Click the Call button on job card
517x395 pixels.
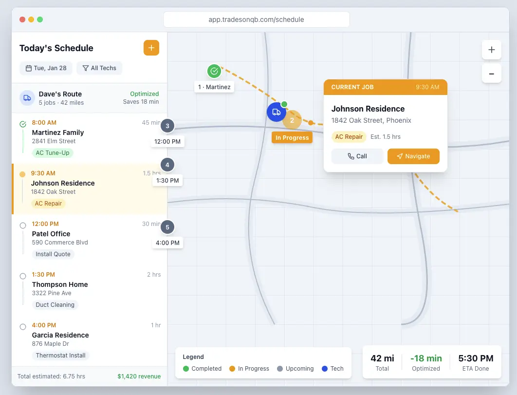pos(357,156)
